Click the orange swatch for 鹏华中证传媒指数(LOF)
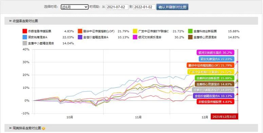Viewport: 263px width, 133px height. (80, 31)
